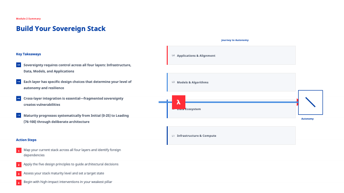Click the Autonomy box with diagonal line

pos(310,102)
